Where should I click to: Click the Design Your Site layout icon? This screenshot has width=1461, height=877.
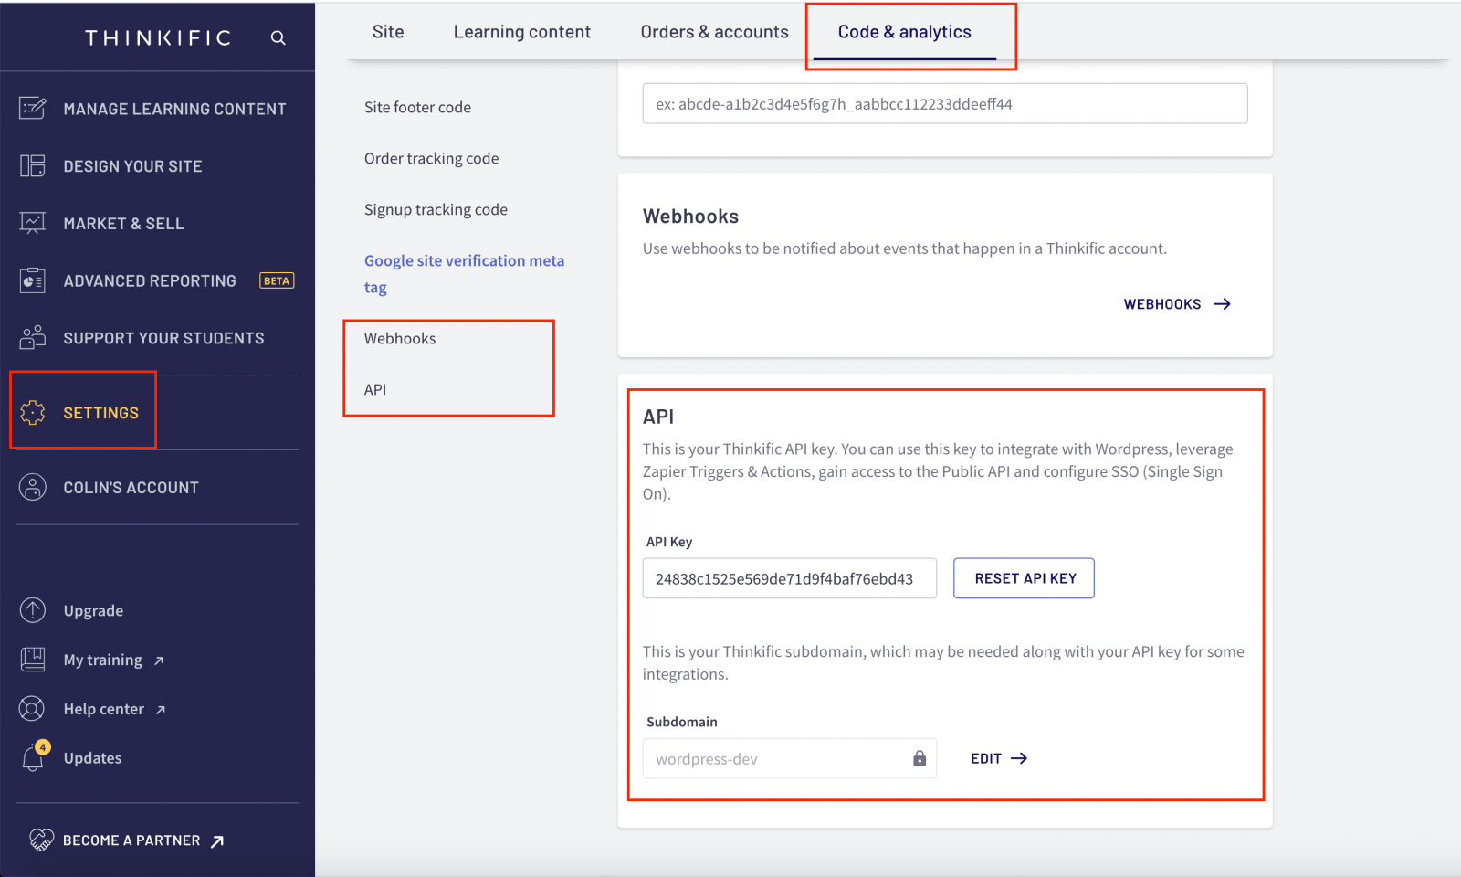coord(33,165)
